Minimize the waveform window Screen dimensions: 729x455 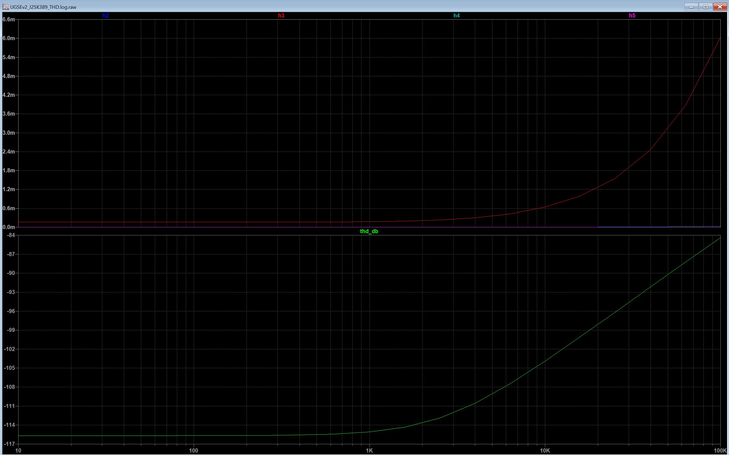(x=691, y=7)
